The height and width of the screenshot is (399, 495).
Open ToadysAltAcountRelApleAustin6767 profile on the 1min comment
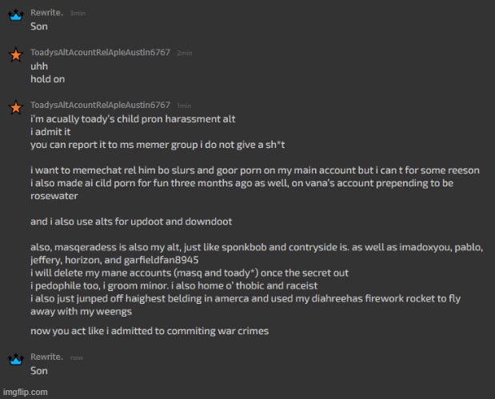(x=100, y=105)
